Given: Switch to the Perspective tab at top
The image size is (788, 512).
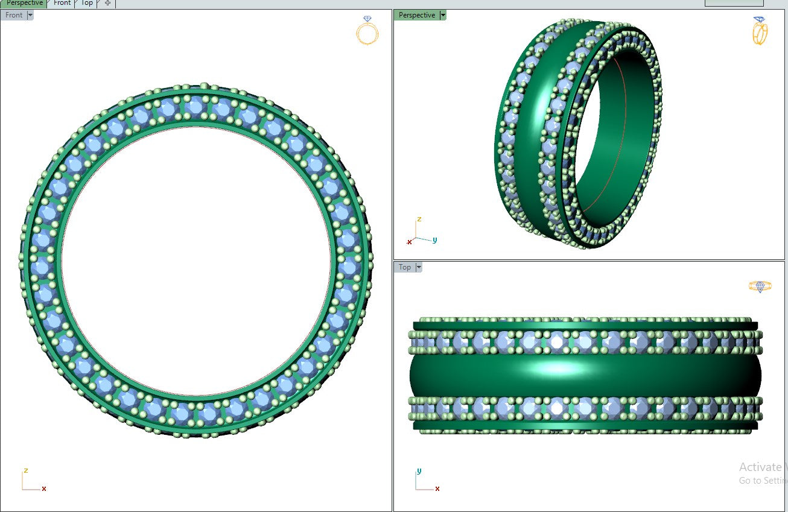Looking at the screenshot, I should pyautogui.click(x=24, y=3).
